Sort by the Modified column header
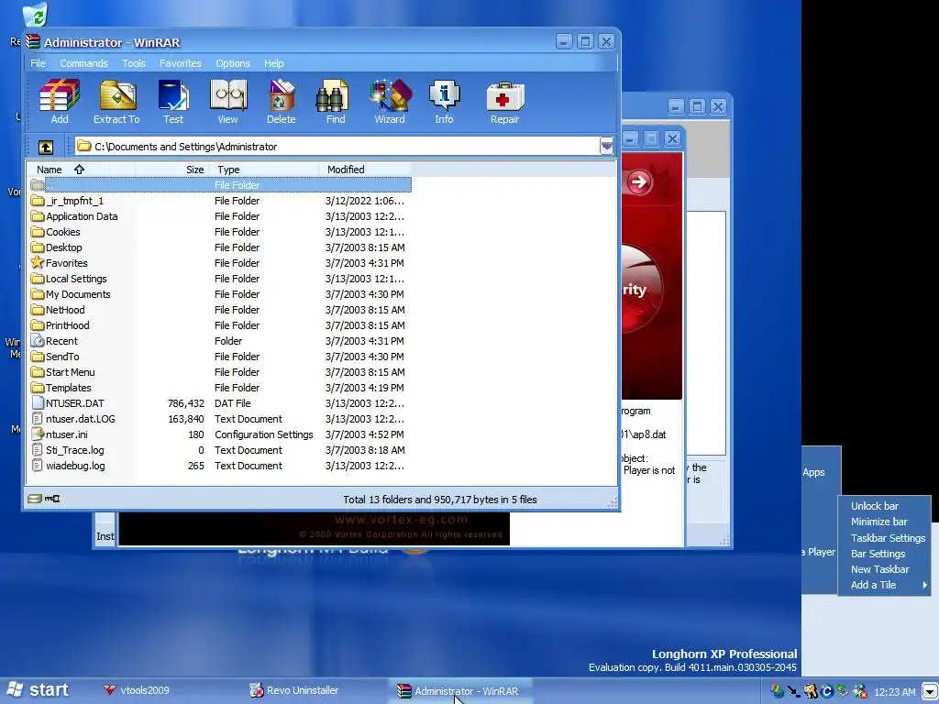Image resolution: width=939 pixels, height=704 pixels. click(365, 170)
